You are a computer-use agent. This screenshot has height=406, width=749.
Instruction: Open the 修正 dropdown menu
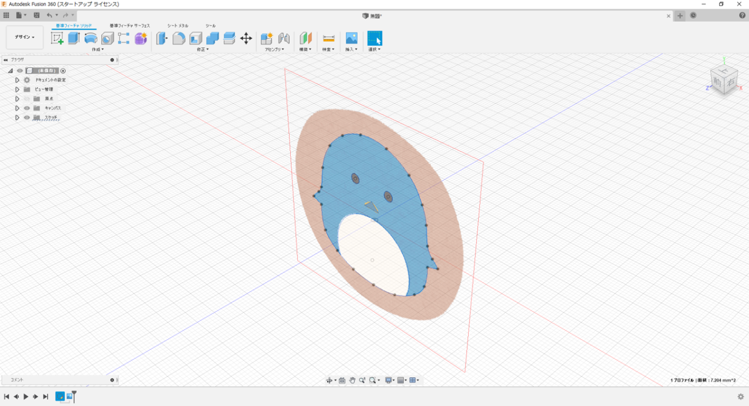202,49
